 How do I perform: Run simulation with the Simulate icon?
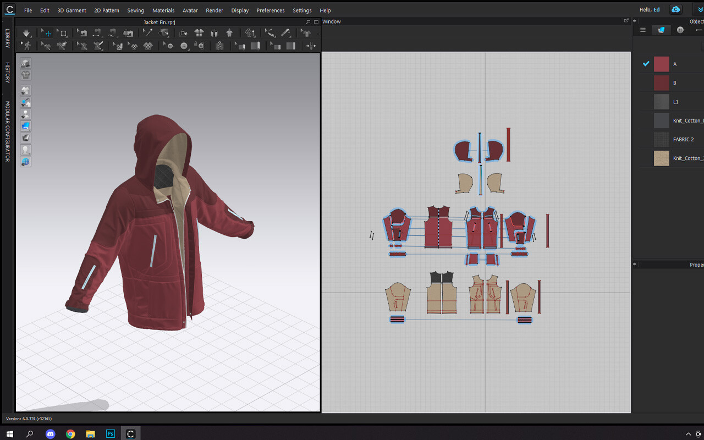pyautogui.click(x=26, y=33)
